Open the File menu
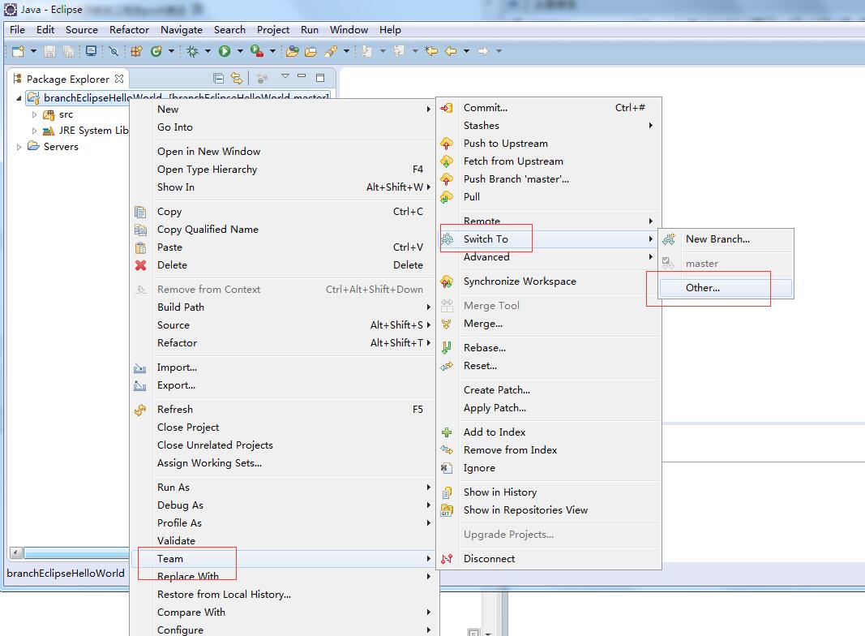 (x=17, y=30)
